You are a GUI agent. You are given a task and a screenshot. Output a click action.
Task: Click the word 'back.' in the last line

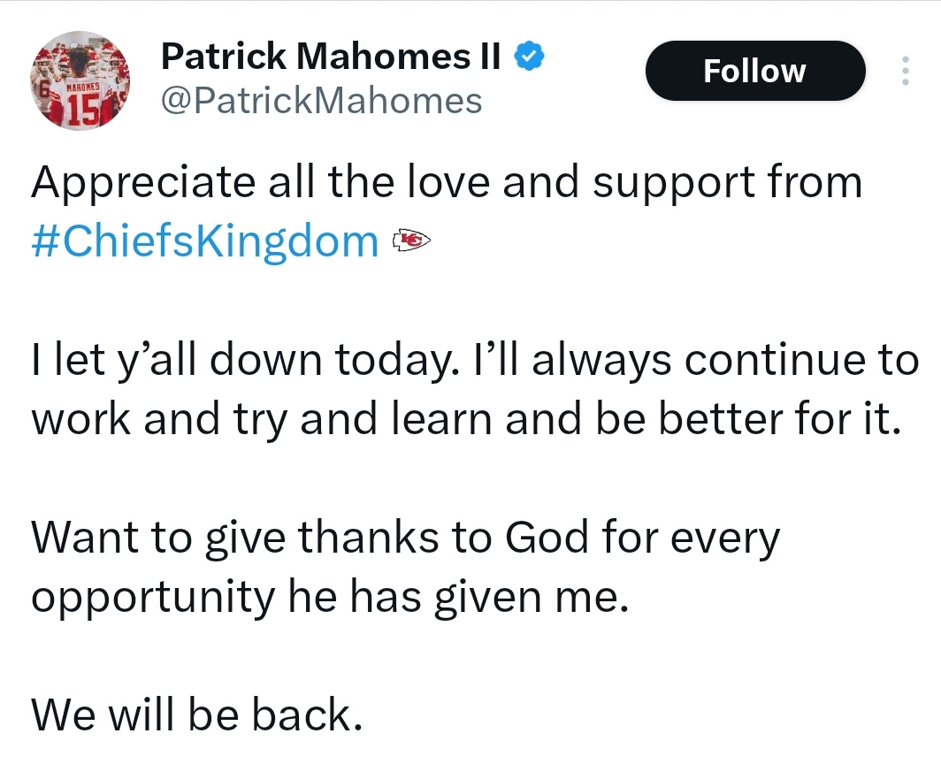tap(307, 714)
